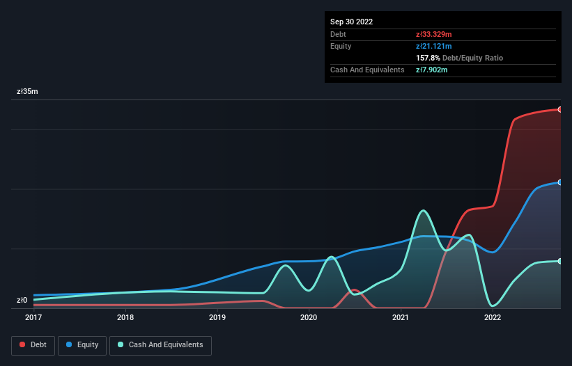
Task: Select the 2020 x-axis label
Action: tap(309, 317)
